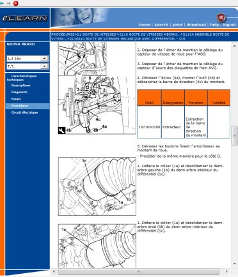Open the 1.4 16v engine dropdown
The height and width of the screenshot is (277, 238).
(28, 59)
